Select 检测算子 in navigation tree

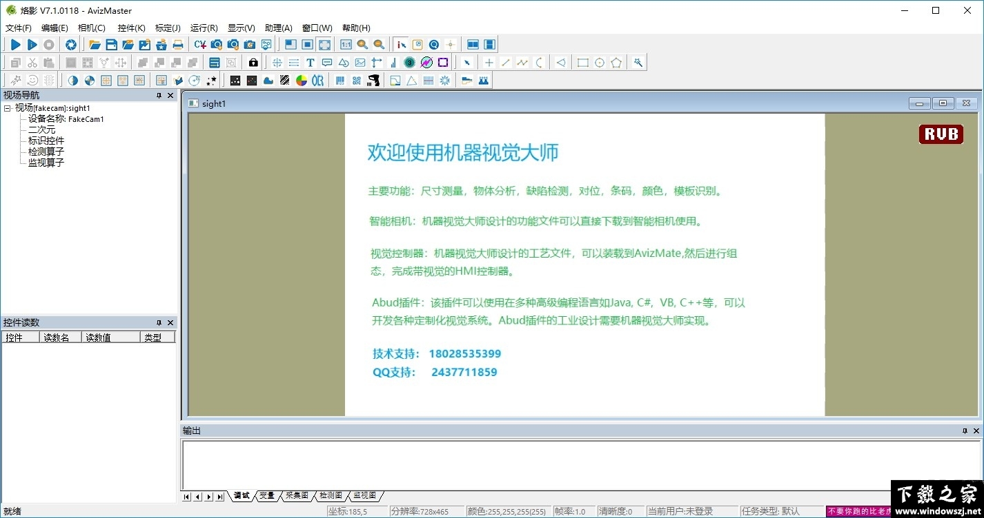point(46,152)
